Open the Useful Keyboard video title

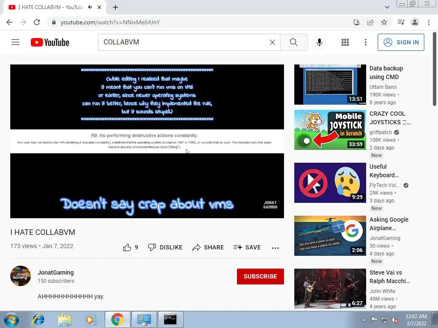(384, 171)
